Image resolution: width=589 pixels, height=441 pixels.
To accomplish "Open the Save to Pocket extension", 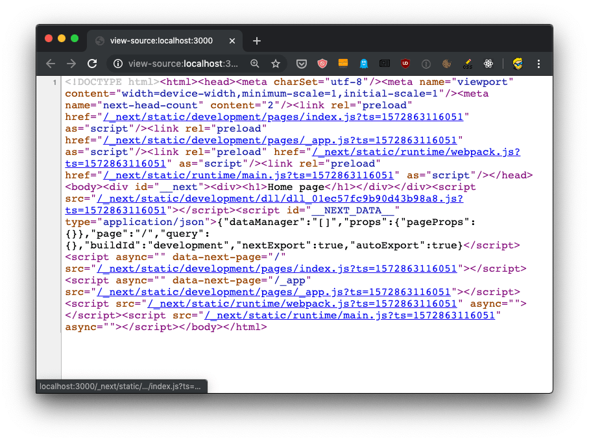I will [301, 64].
